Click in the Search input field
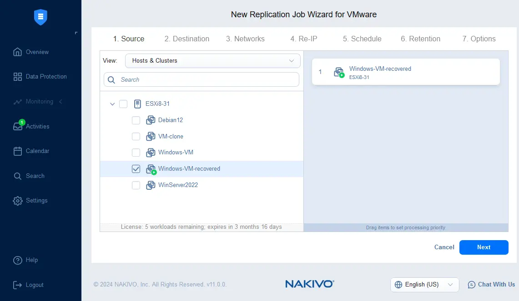 201,79
